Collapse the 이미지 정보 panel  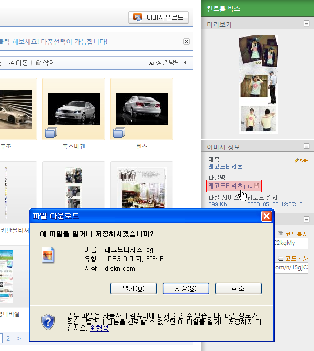coord(306,146)
